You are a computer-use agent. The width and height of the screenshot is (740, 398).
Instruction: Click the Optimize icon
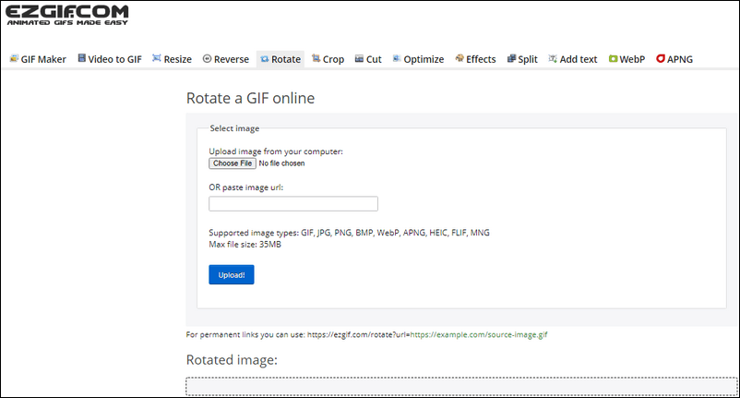[x=397, y=58]
